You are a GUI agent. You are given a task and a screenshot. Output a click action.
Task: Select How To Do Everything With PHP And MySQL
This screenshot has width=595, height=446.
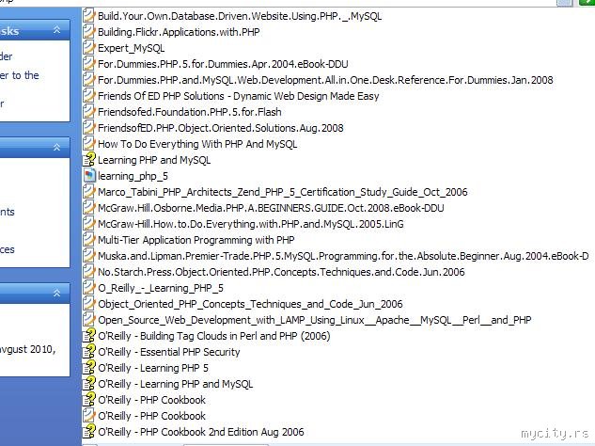pyautogui.click(x=197, y=144)
